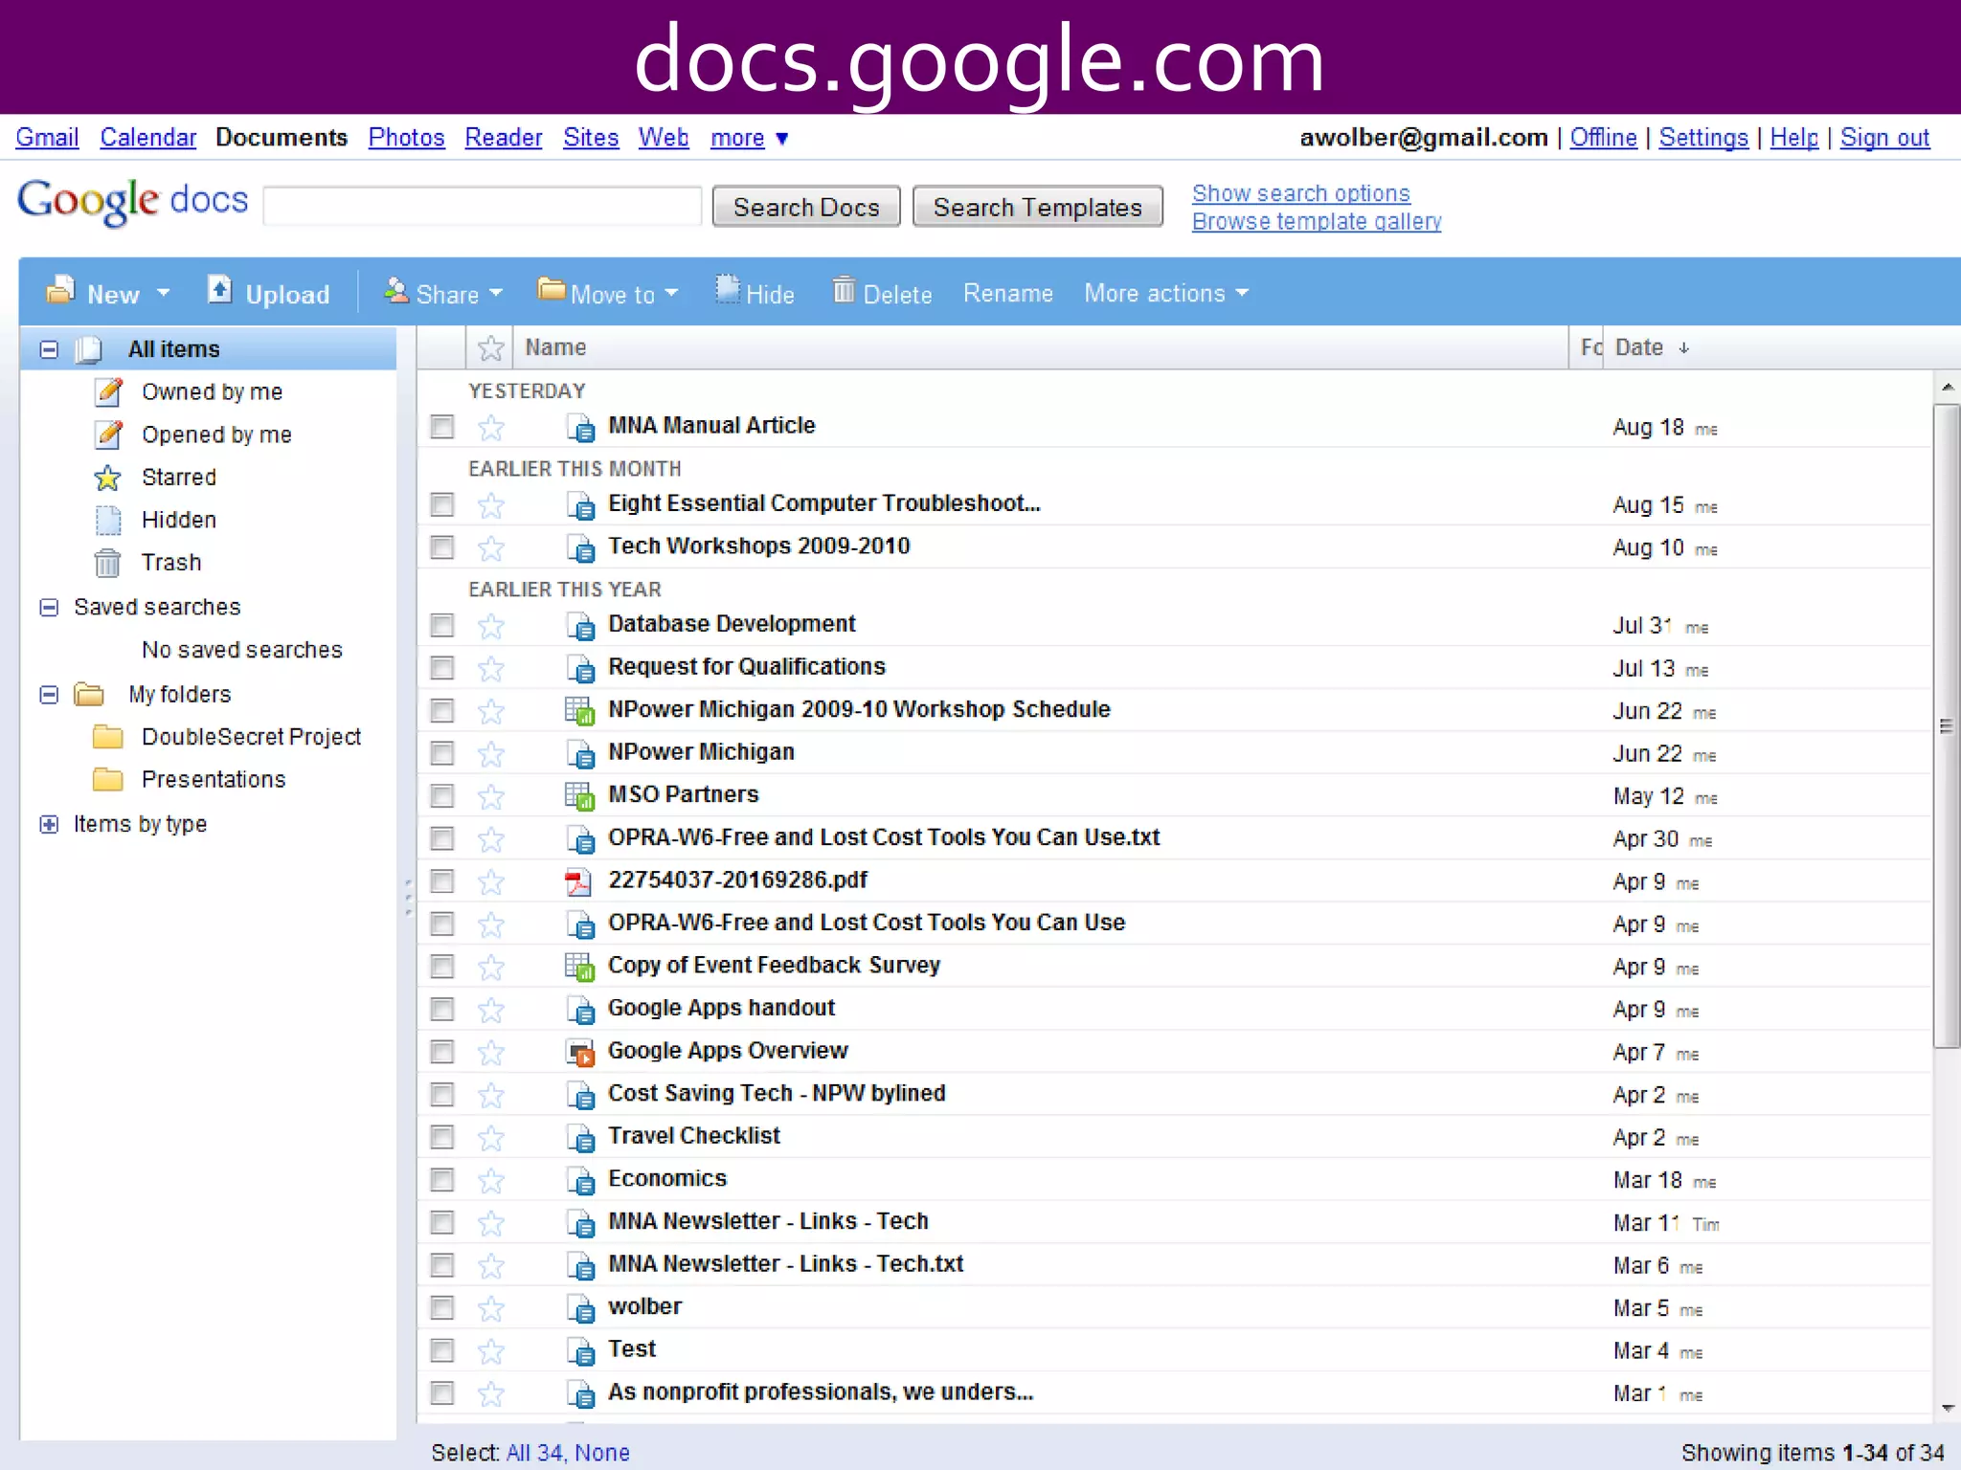The width and height of the screenshot is (1961, 1470).
Task: Click the Hide document icon
Action: click(x=728, y=291)
